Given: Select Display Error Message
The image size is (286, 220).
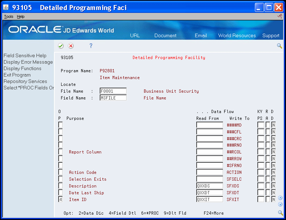Looking at the screenshot, I should [28, 62].
